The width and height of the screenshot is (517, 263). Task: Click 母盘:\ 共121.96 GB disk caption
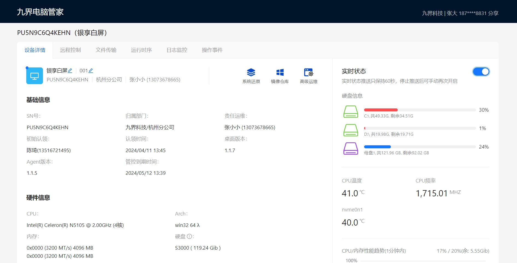[396, 153]
